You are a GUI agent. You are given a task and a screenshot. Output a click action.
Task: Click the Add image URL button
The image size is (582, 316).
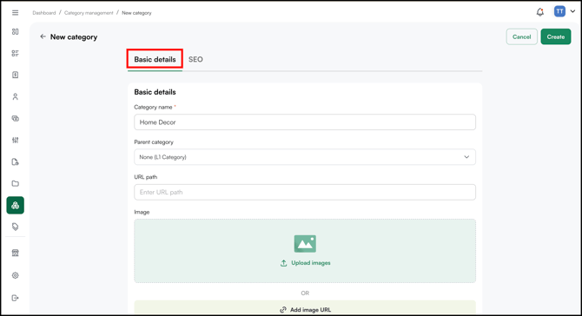[305, 309]
